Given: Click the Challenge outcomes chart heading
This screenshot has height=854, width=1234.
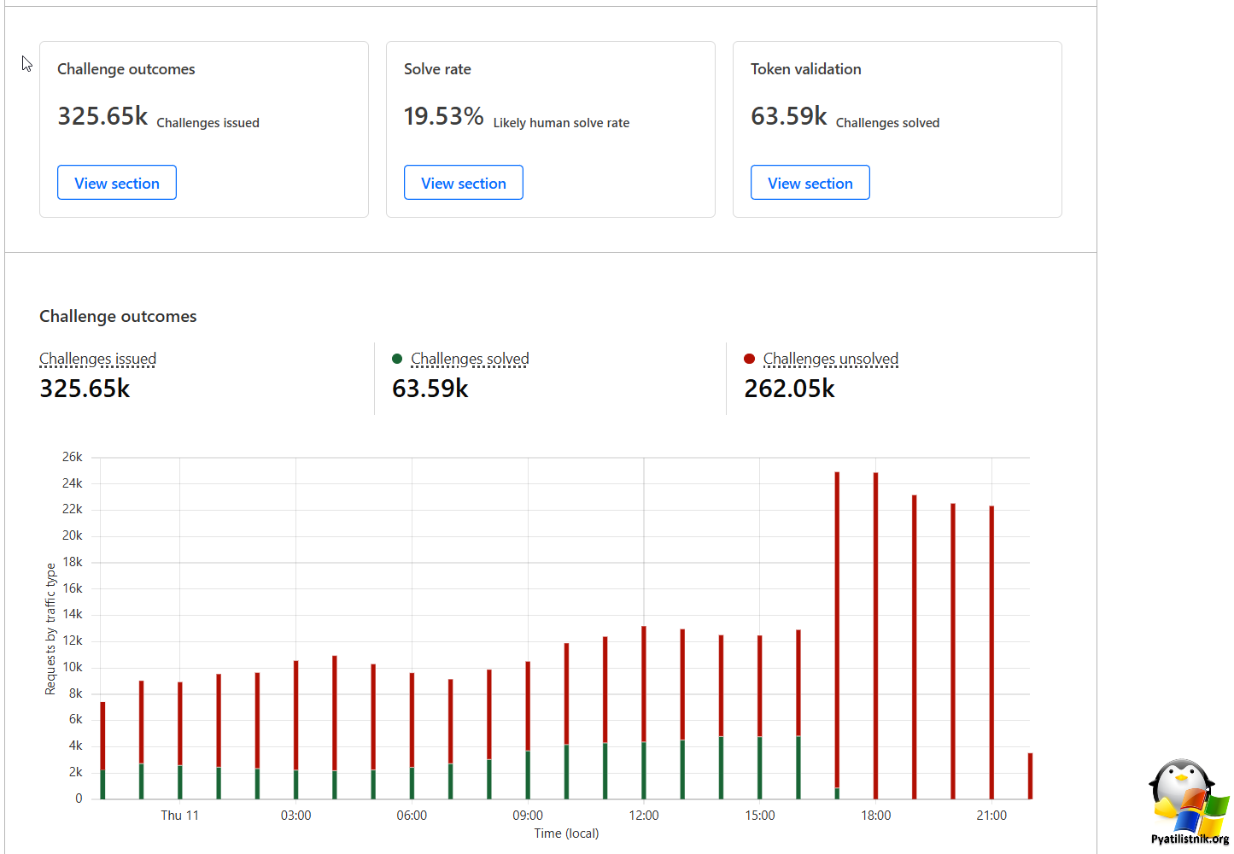Looking at the screenshot, I should (x=118, y=316).
